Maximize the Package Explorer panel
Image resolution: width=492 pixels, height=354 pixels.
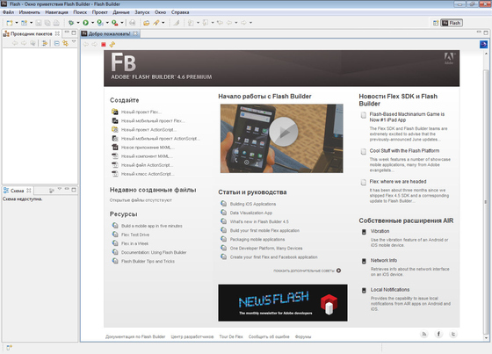tap(74, 33)
